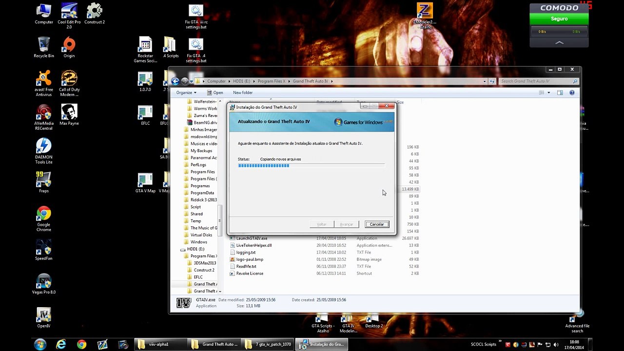Launch OpenIV from the desktop
The height and width of the screenshot is (351, 624).
coord(44,317)
